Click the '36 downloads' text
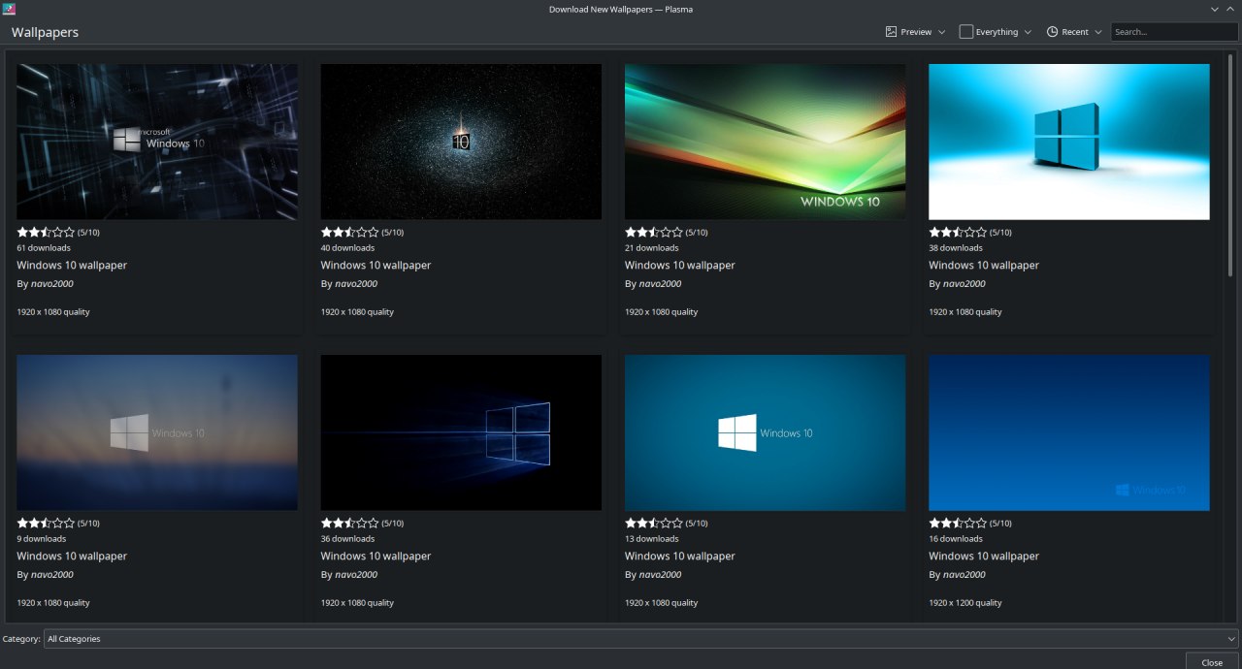Image resolution: width=1242 pixels, height=669 pixels. (347, 539)
